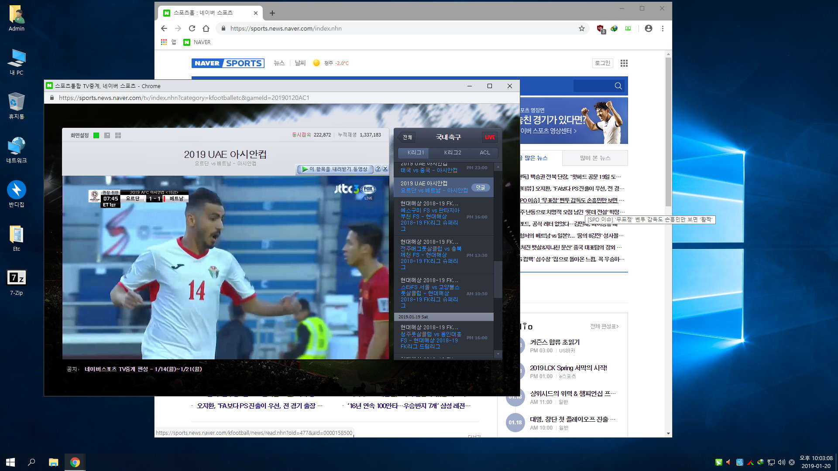838x471 pixels.
Task: Open the Chrome profile avatar menu
Action: coord(649,28)
